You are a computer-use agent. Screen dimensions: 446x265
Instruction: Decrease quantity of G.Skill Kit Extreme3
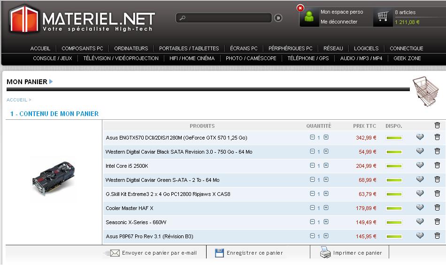click(x=312, y=194)
